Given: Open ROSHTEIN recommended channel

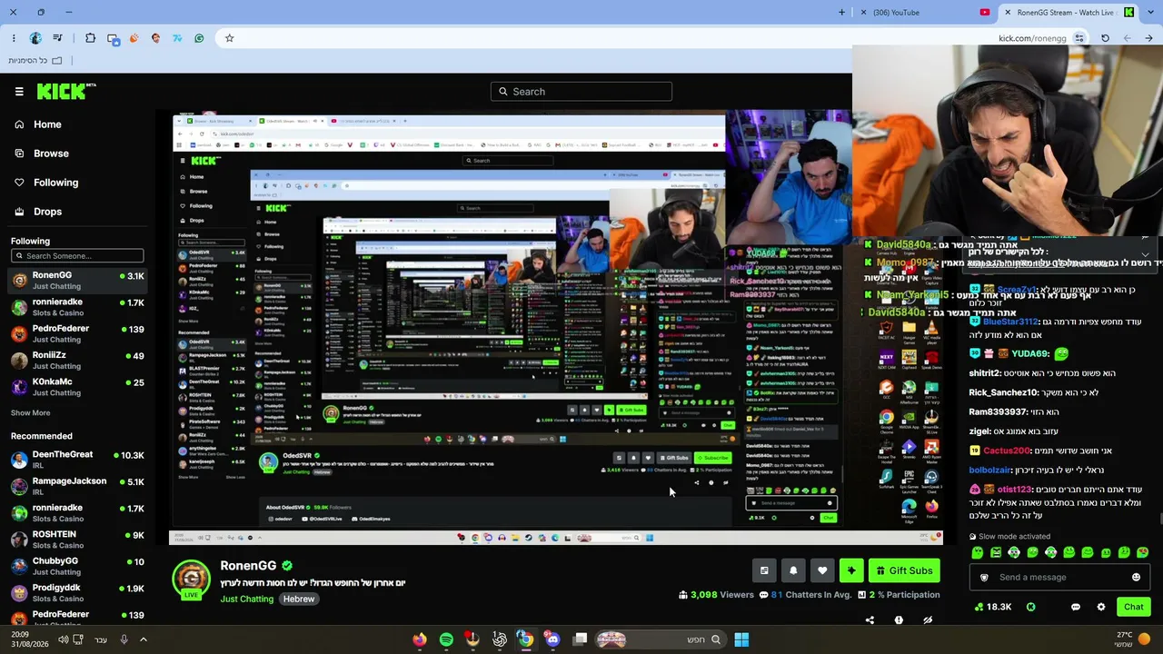Looking at the screenshot, I should (77, 540).
